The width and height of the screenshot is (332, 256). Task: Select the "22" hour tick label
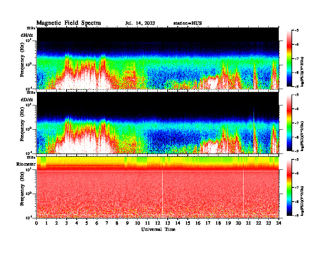259,223
